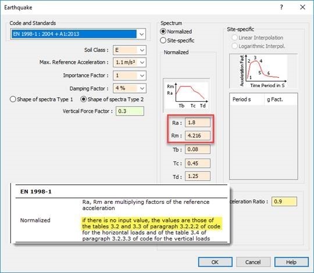Open the Damping Factor dropdown
314x273 pixels.
click(x=142, y=88)
